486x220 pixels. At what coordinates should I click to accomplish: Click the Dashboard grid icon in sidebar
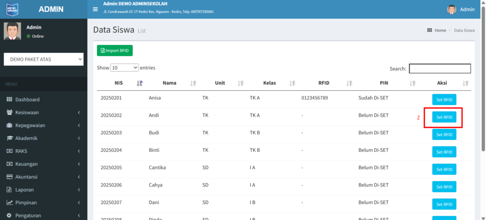pos(9,100)
